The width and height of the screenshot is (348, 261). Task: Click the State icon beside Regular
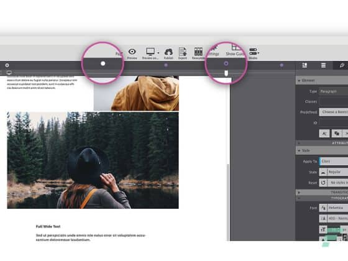[x=323, y=172]
